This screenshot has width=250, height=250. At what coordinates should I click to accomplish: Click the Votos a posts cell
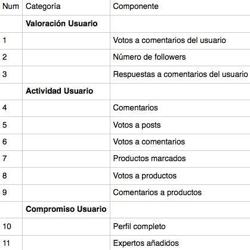[180, 125]
